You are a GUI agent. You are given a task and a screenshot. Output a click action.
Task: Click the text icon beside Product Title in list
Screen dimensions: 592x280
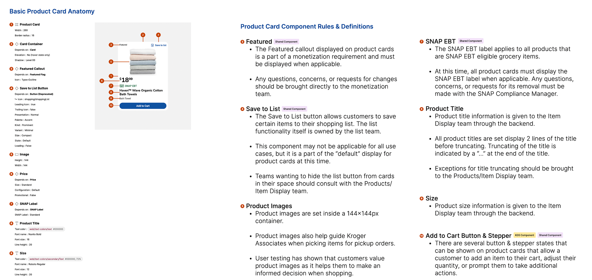[17, 223]
